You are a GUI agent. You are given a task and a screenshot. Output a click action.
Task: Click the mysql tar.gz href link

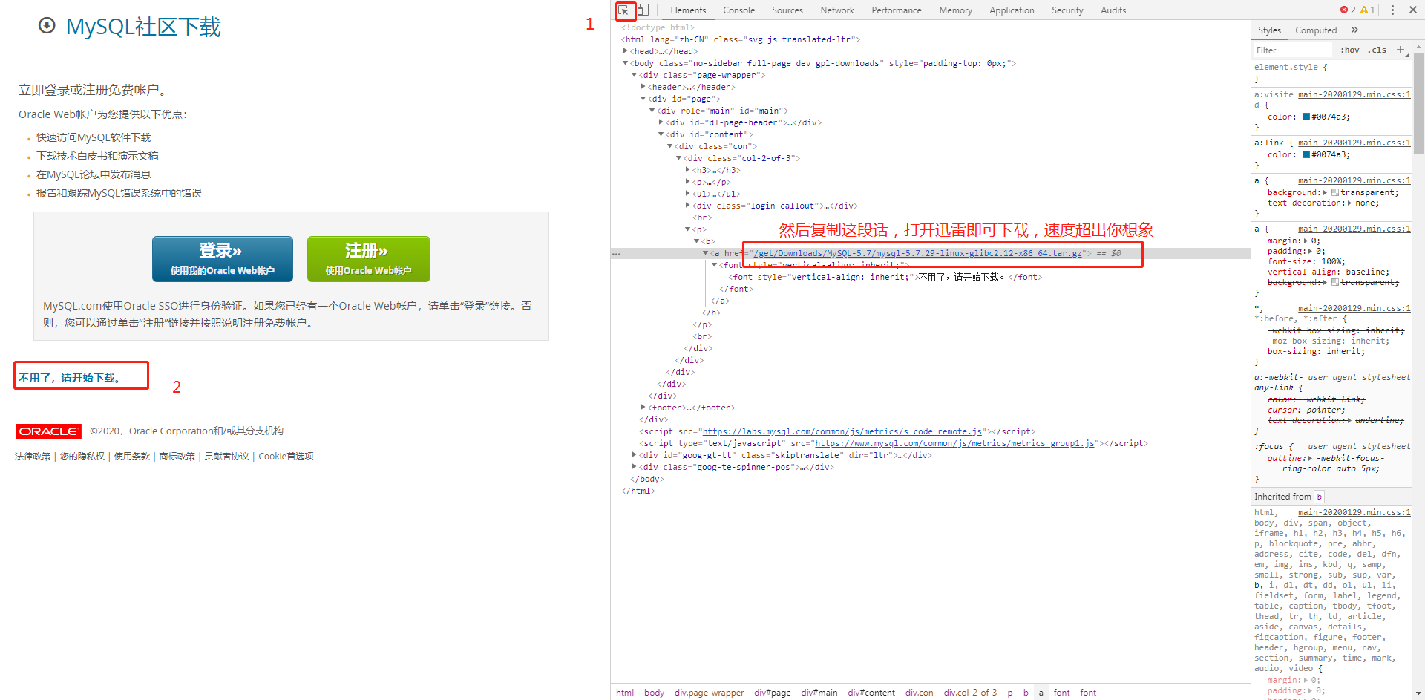tap(917, 253)
